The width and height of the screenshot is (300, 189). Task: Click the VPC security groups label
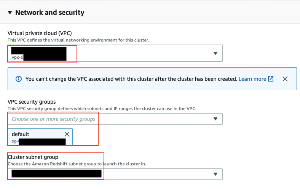click(32, 102)
